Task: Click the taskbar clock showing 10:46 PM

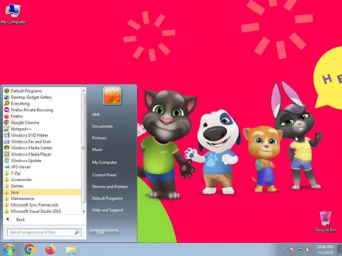Action: [x=325, y=250]
